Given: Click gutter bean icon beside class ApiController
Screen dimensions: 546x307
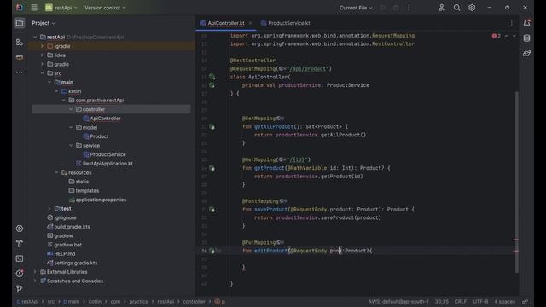Looking at the screenshot, I should 212,77.
